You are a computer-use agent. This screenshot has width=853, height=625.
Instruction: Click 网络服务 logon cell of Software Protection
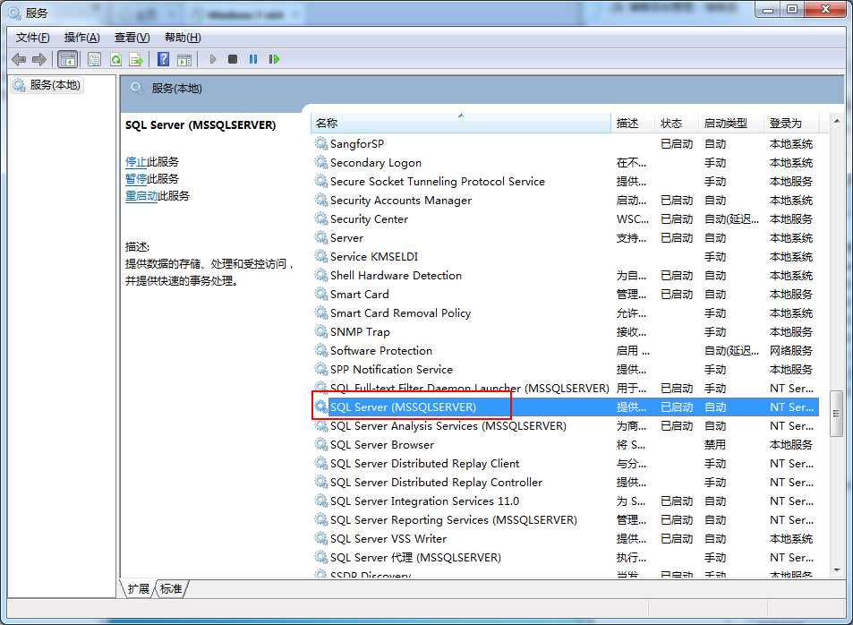tap(791, 350)
